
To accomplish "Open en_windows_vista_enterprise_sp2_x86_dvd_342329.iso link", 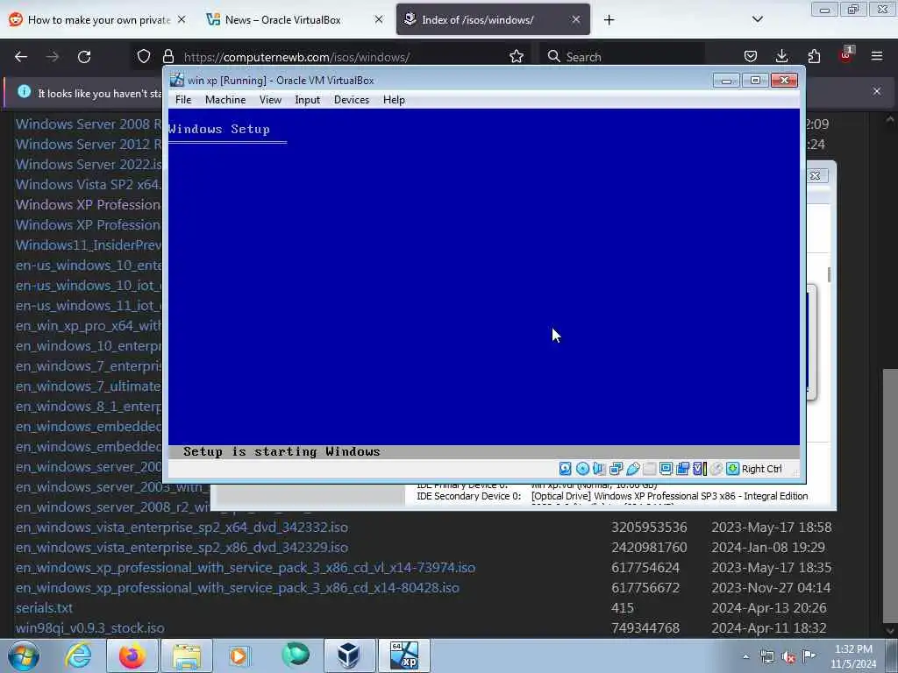I will 182,547.
